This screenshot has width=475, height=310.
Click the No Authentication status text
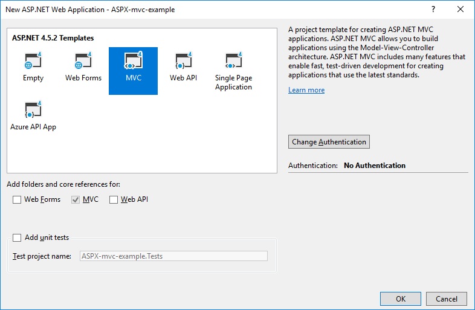[374, 165]
